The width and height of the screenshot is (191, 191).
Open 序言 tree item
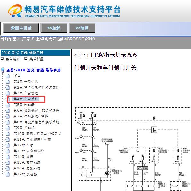point(17,76)
